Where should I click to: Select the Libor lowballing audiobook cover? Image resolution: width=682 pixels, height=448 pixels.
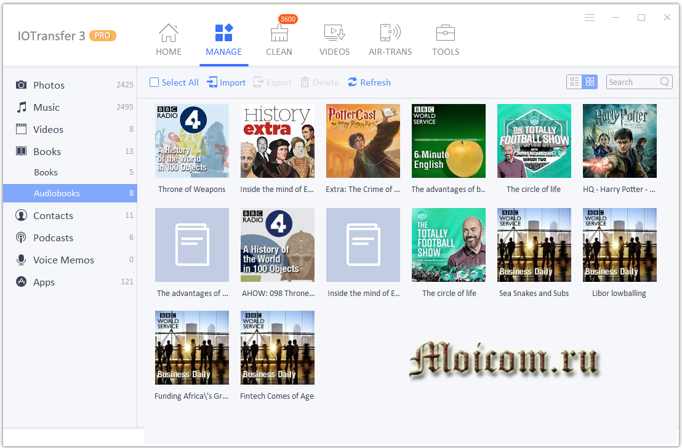click(x=619, y=245)
